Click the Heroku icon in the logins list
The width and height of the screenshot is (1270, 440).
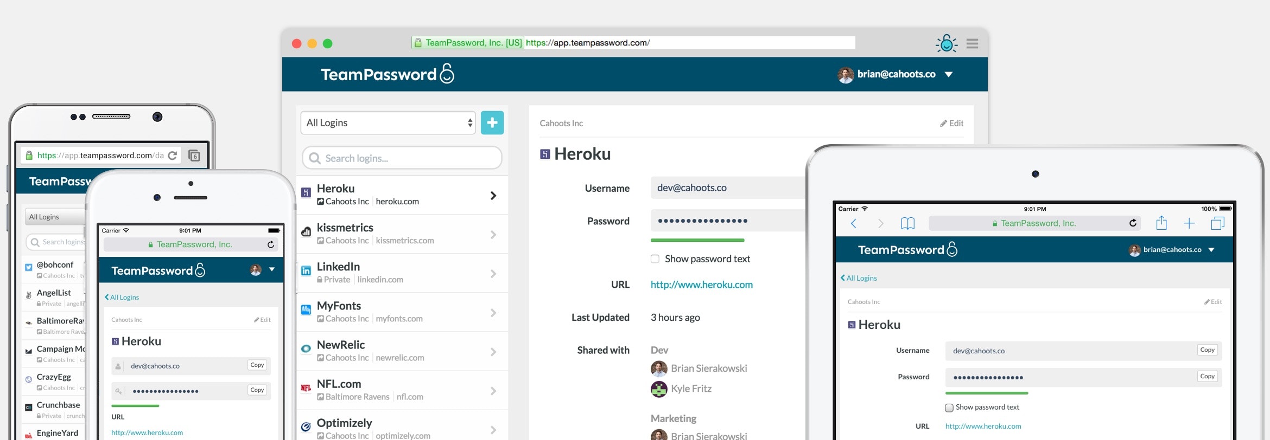click(x=306, y=192)
